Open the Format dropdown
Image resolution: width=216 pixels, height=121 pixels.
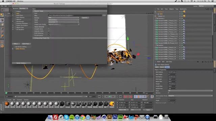(x=64, y=18)
